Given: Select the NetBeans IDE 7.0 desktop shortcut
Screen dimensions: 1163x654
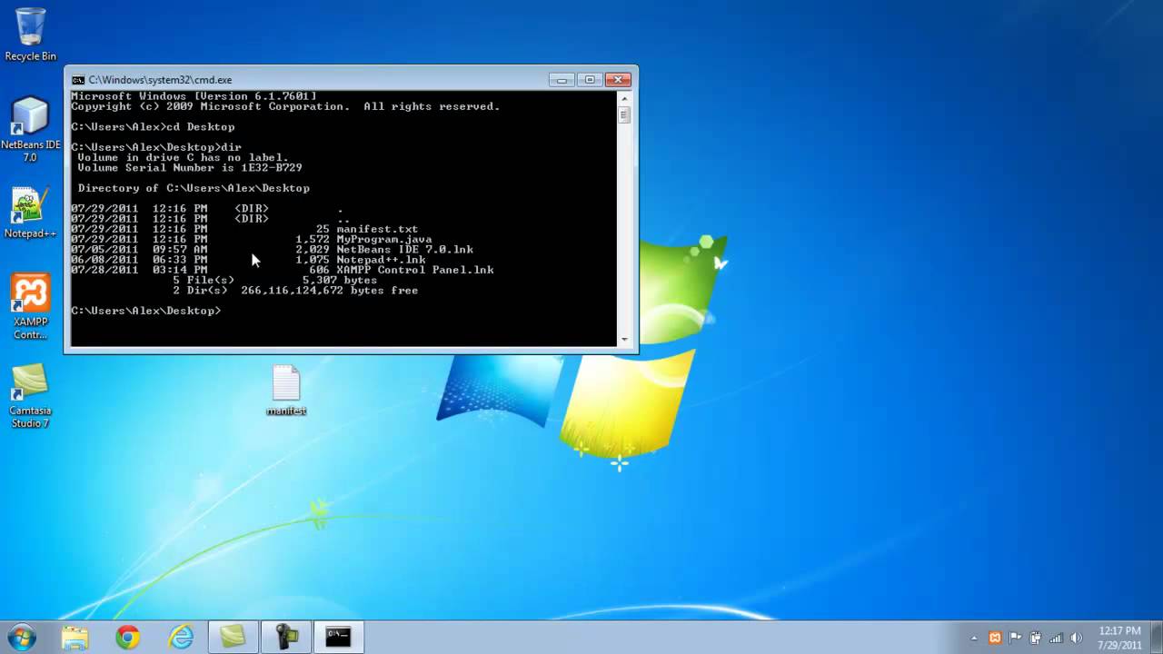Looking at the screenshot, I should click(30, 130).
